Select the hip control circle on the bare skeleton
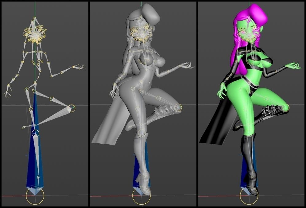The image size is (306, 208). pos(26,89)
